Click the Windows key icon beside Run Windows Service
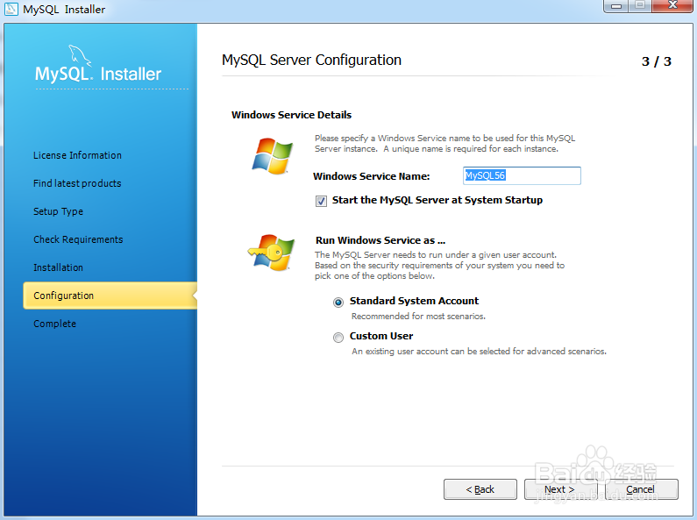 coord(272,252)
